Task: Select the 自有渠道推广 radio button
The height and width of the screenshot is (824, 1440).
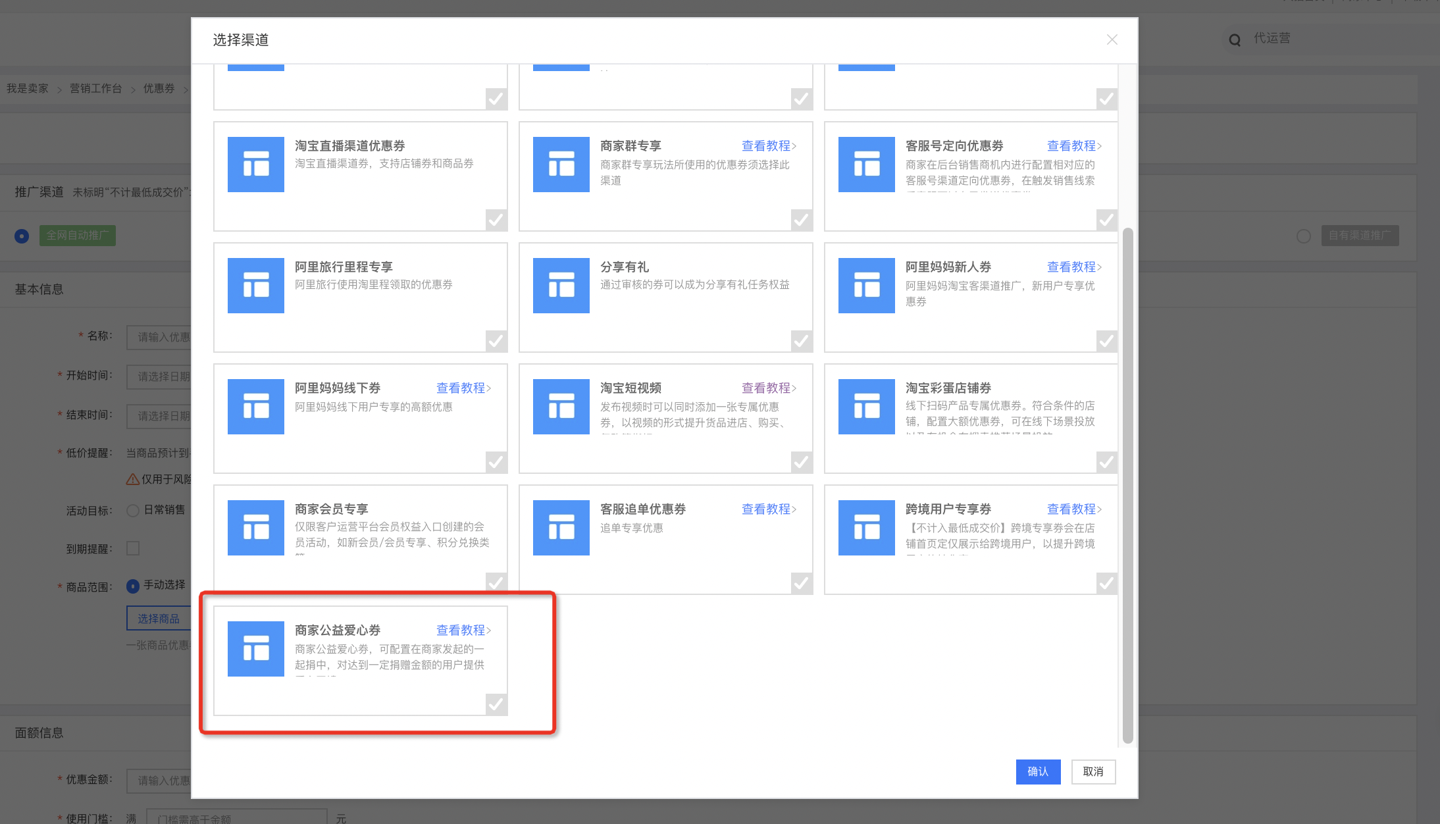Action: (x=1303, y=236)
